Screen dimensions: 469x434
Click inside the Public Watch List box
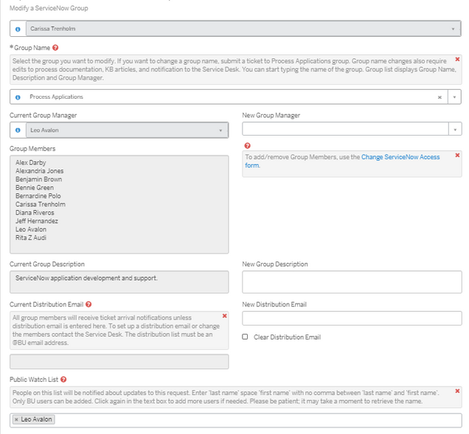click(x=236, y=420)
